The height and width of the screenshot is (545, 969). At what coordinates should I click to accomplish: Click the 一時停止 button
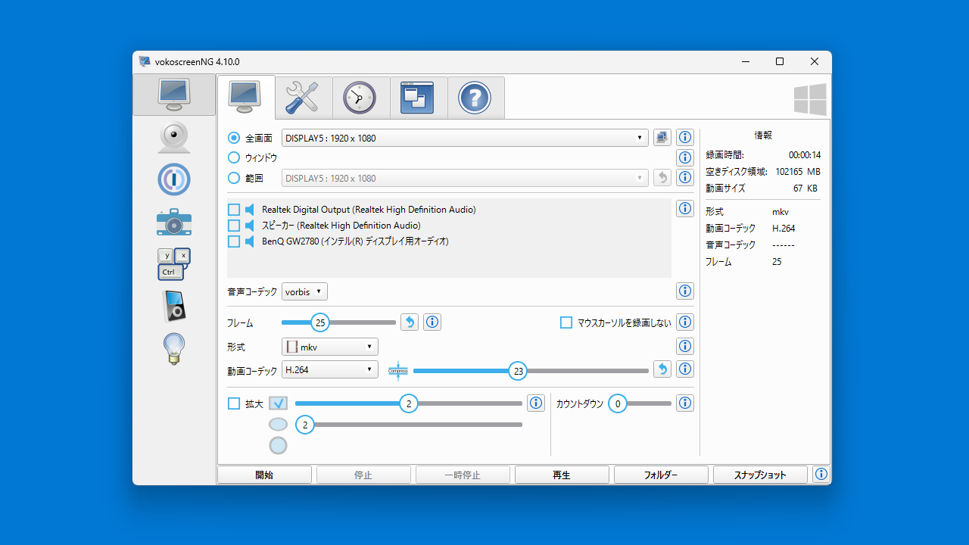(463, 475)
